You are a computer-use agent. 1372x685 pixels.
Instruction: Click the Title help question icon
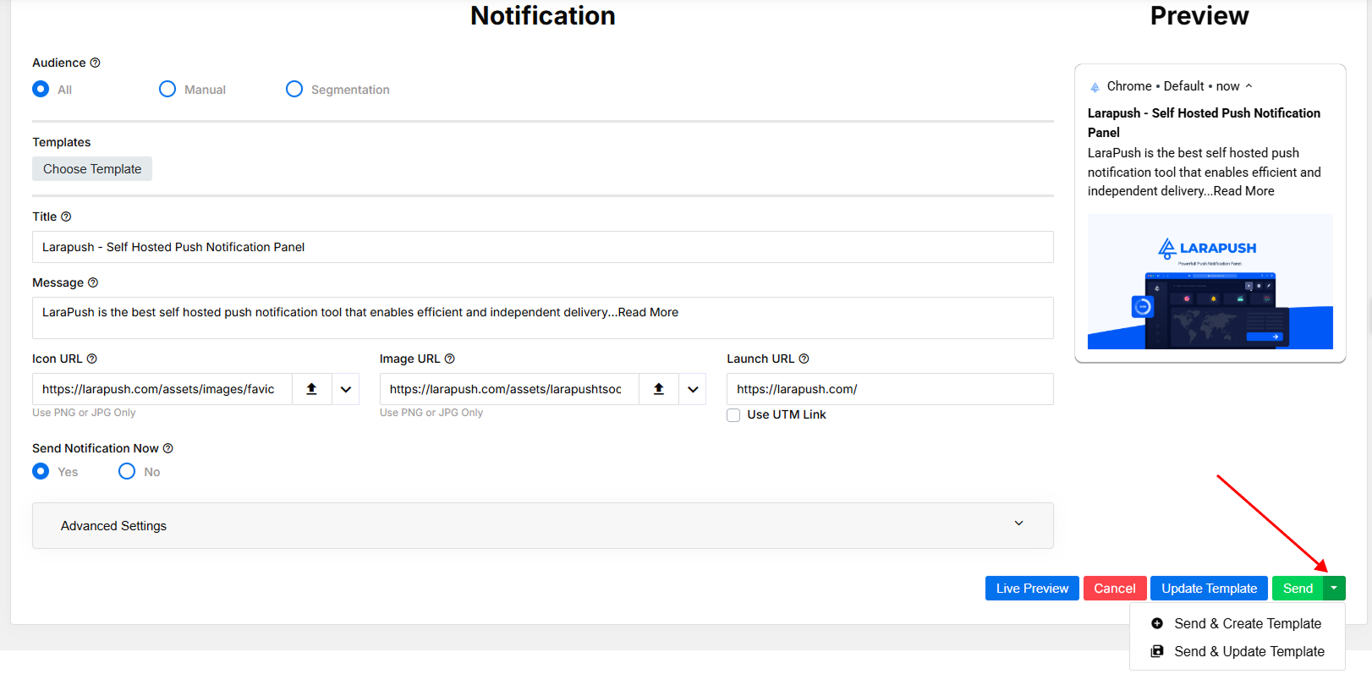[66, 216]
